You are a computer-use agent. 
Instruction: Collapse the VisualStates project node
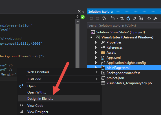(x=91, y=37)
